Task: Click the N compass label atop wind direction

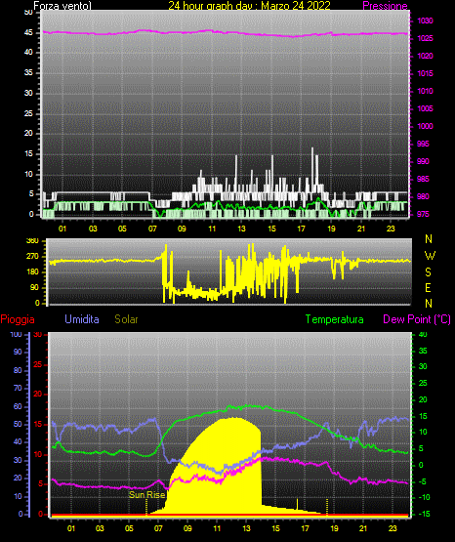Action: [429, 239]
